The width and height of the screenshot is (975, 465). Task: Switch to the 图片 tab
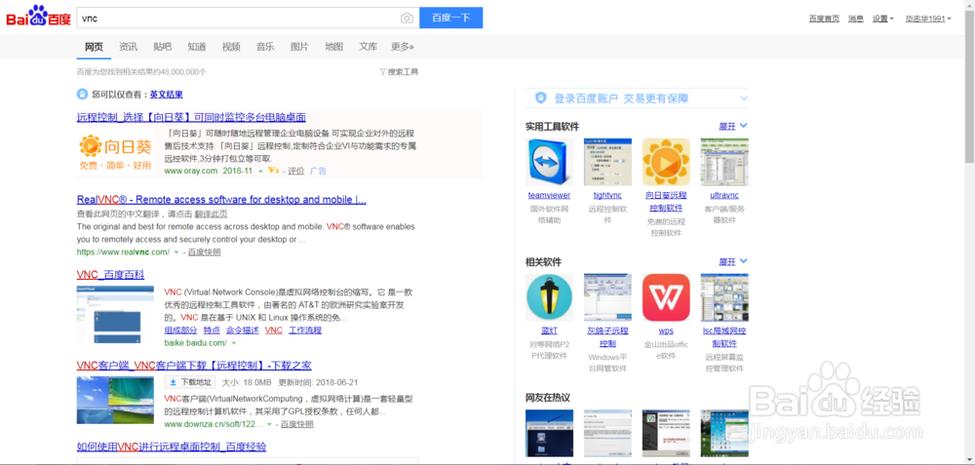pyautogui.click(x=299, y=47)
